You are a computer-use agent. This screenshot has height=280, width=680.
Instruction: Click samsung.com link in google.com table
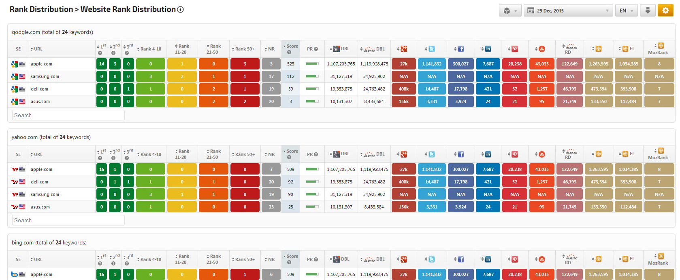click(x=45, y=76)
